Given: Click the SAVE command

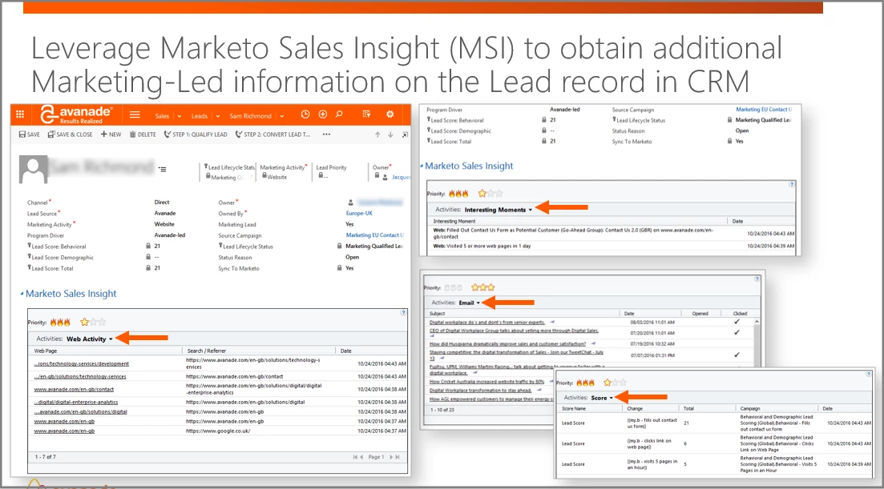Looking at the screenshot, I should click(30, 134).
